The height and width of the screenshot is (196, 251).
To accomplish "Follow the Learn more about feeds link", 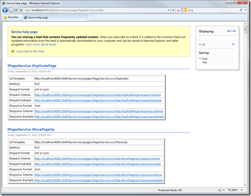I will coord(41,44).
